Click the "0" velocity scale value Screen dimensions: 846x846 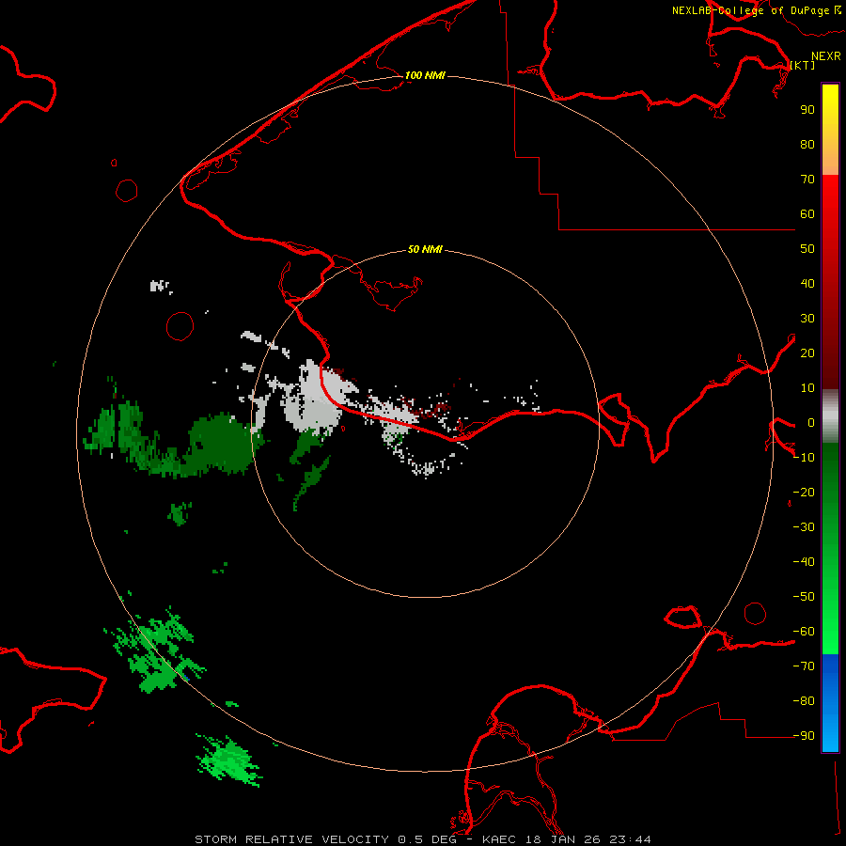[x=811, y=423]
